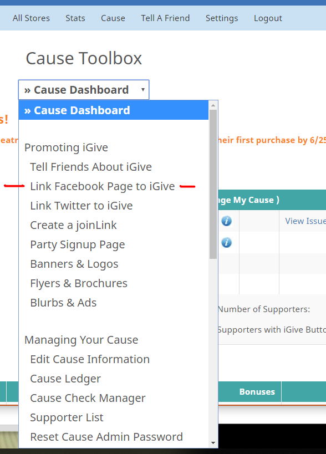This screenshot has height=454, width=326.
Task: Collapse the Cause Dashboard combo box arrow
Action: 142,90
